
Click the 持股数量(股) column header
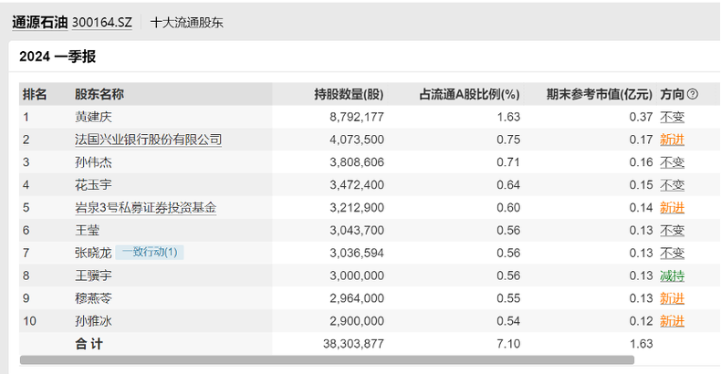[349, 94]
